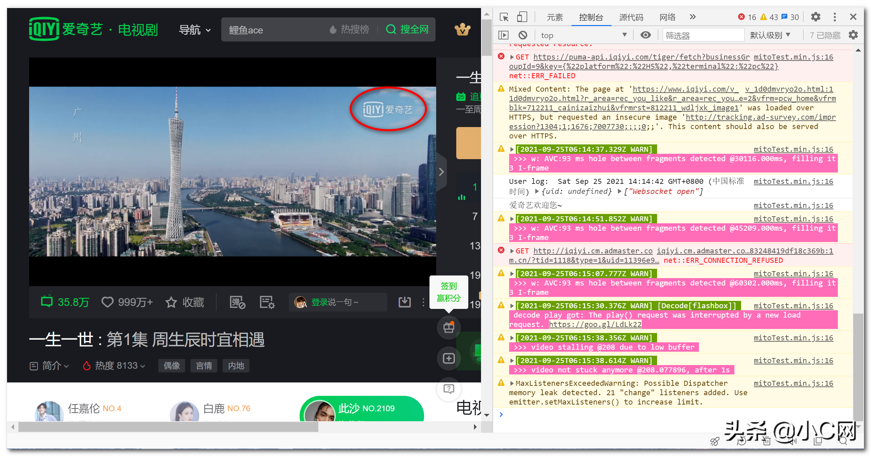The width and height of the screenshot is (871, 456).
Task: Click the 筛选器 filter input field
Action: click(703, 35)
